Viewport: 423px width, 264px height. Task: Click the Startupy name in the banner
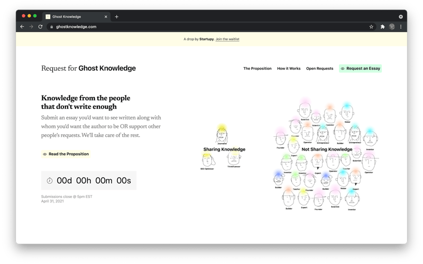coord(206,39)
